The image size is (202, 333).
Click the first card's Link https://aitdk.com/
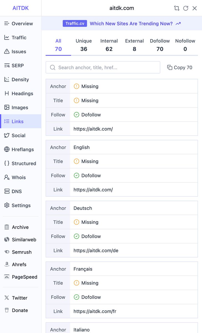93,129
